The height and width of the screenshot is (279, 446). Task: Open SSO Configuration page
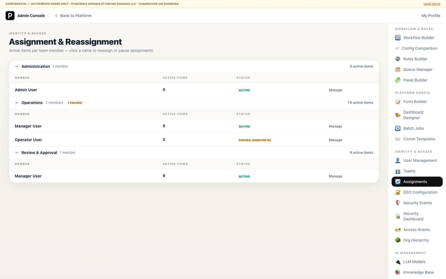(x=417, y=192)
